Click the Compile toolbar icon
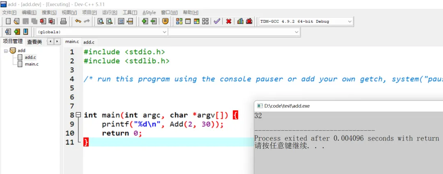The width and height of the screenshot is (443, 174). [x=179, y=21]
